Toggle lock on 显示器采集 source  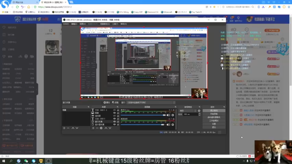click(118, 124)
